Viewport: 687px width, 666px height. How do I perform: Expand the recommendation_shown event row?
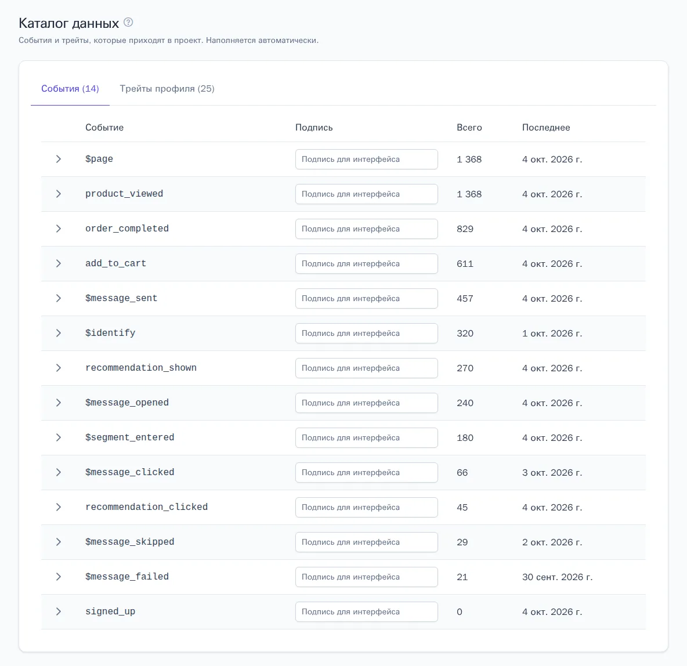[x=58, y=368]
